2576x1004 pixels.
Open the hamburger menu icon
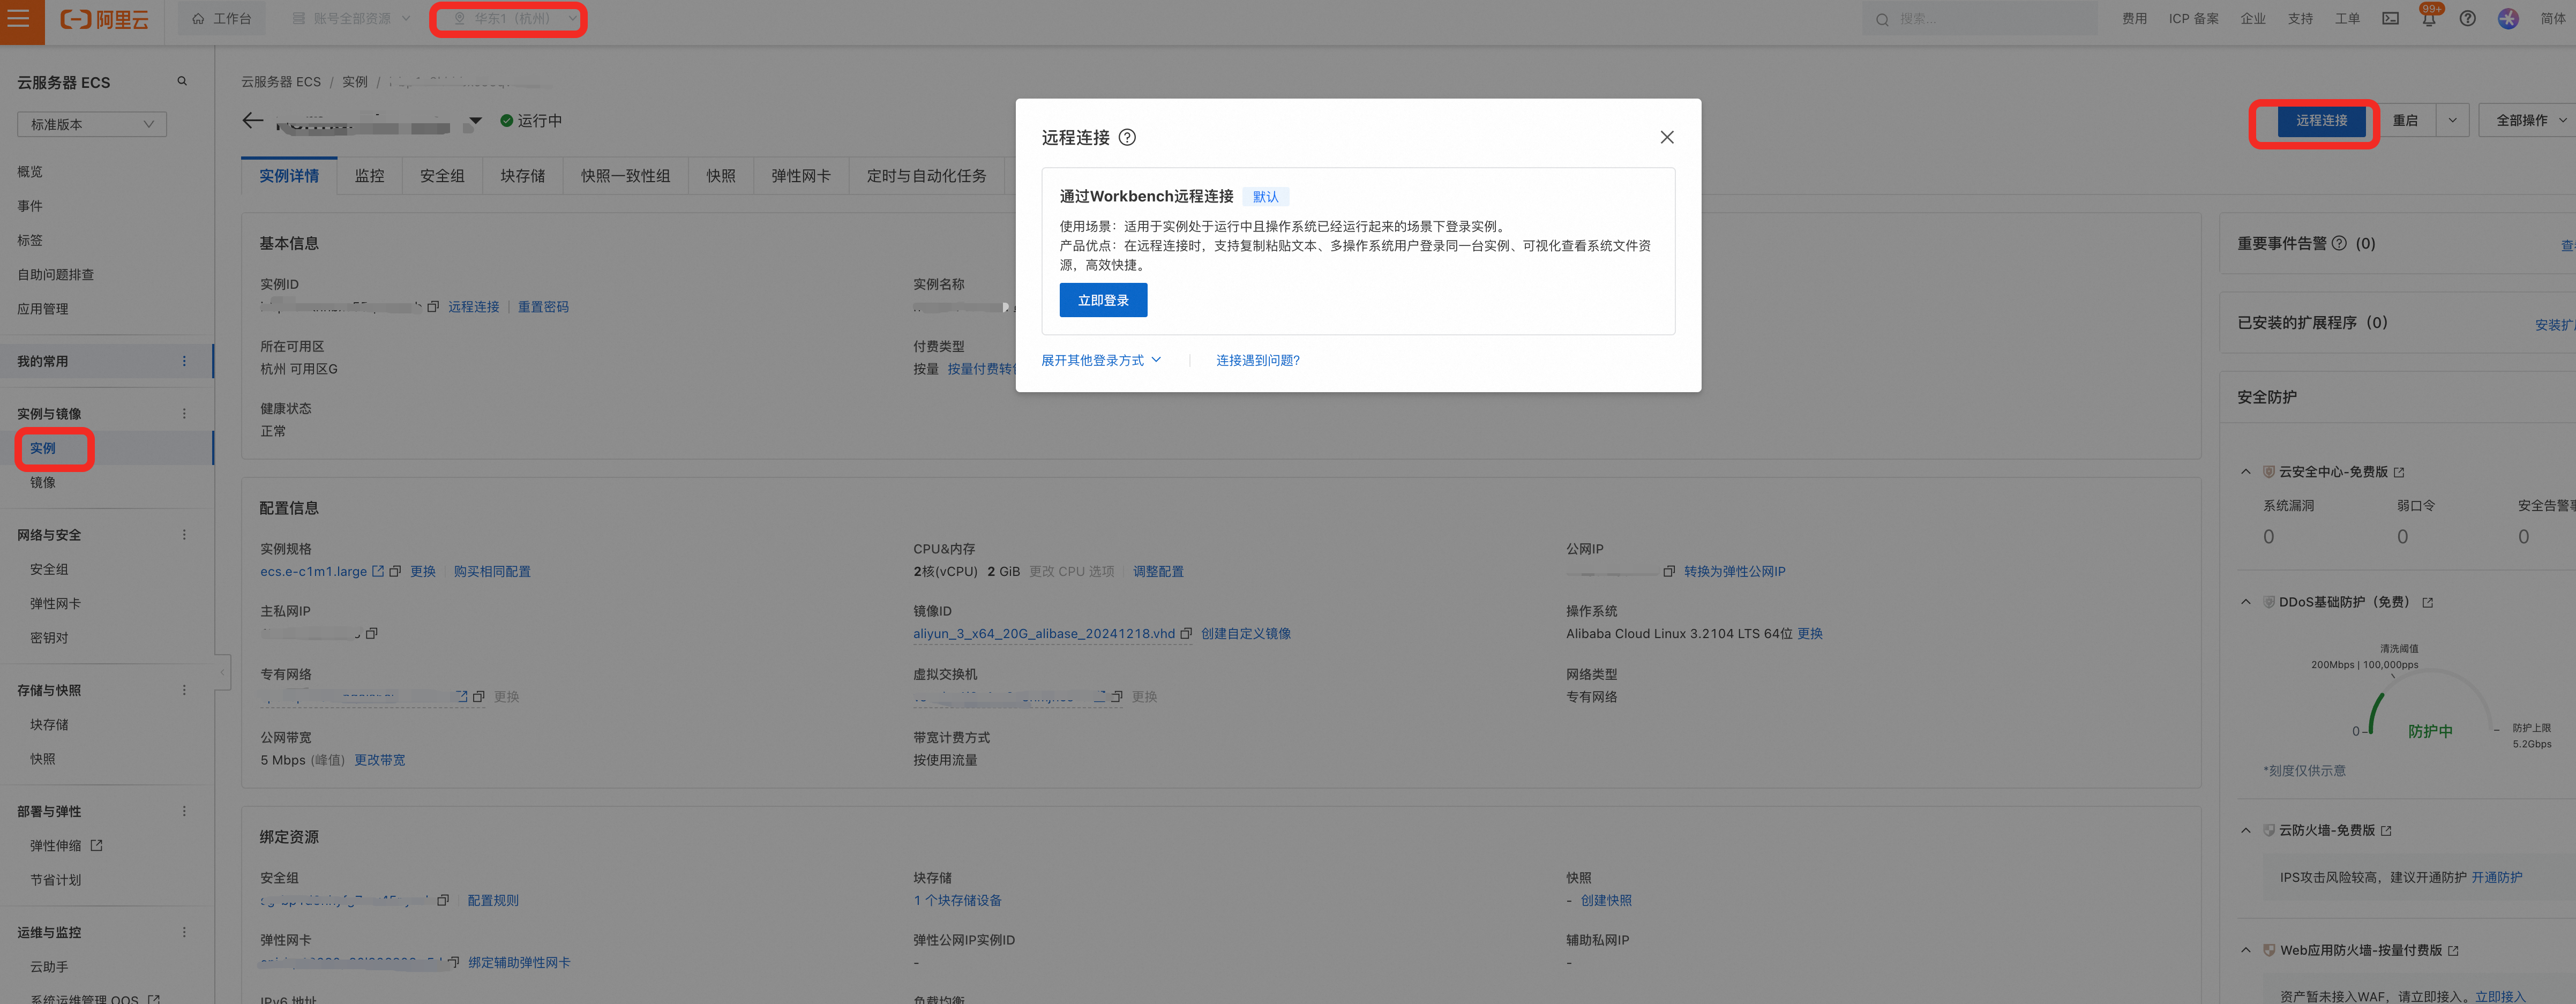click(x=19, y=19)
